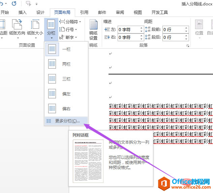
Task: Increase 段后 spacing with up stepper
Action: tap(186, 35)
